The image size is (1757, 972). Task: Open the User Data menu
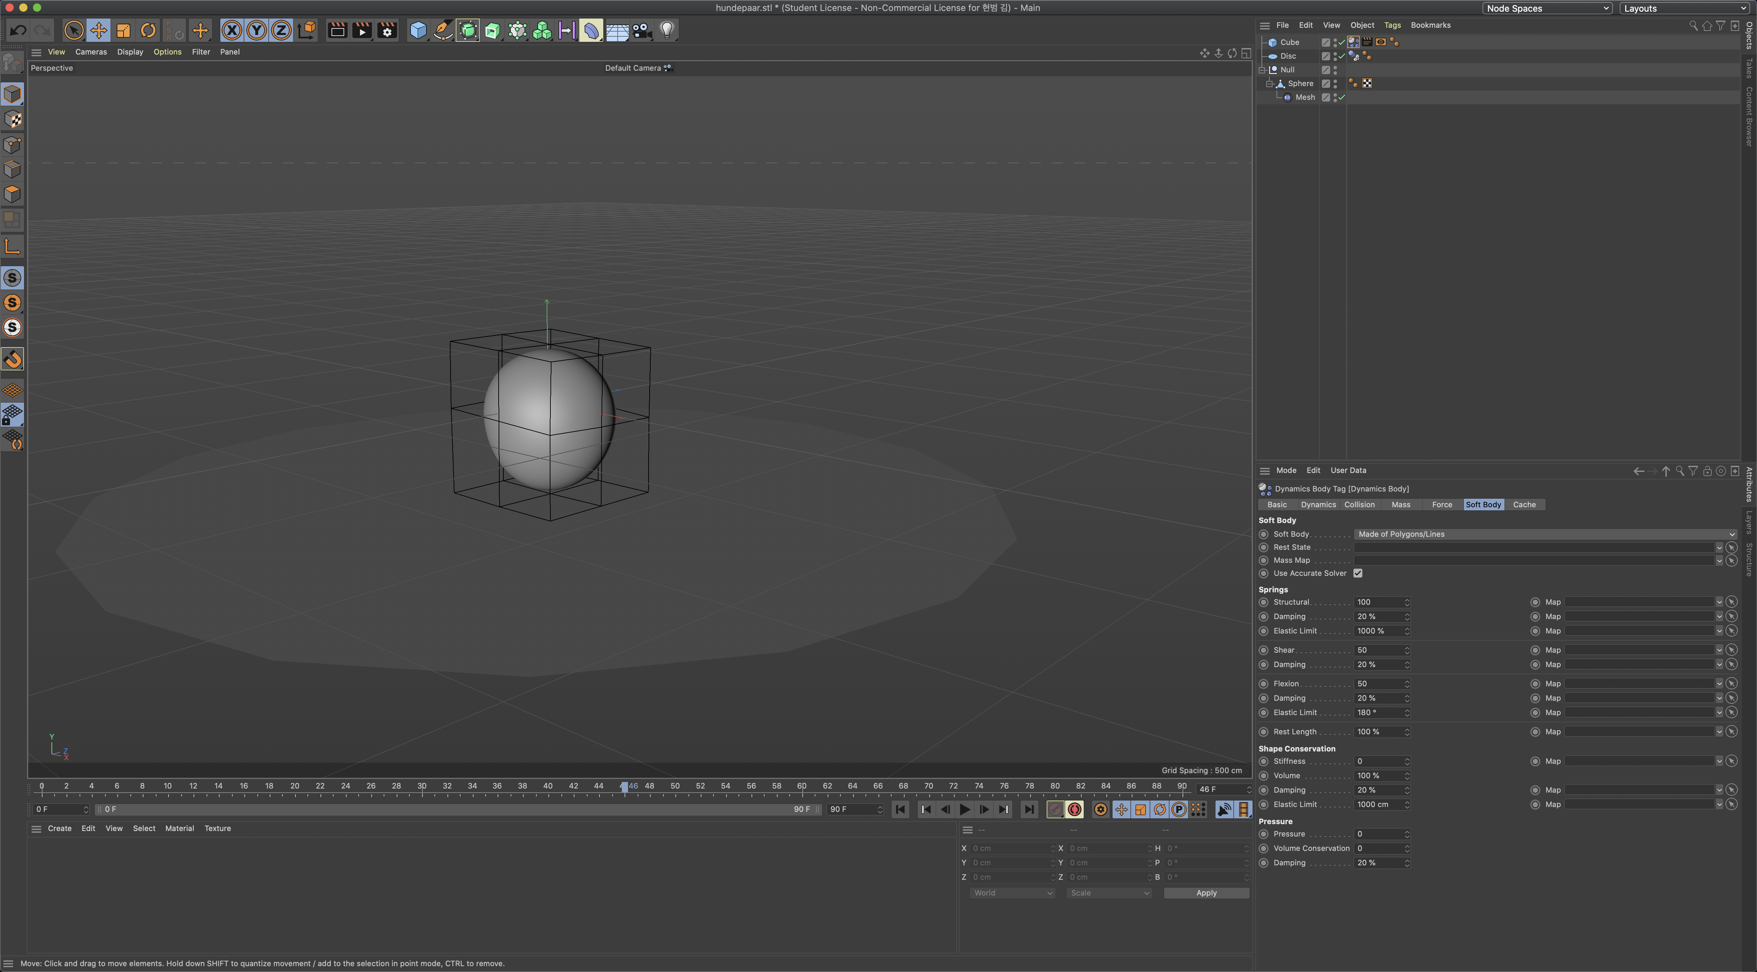tap(1348, 470)
